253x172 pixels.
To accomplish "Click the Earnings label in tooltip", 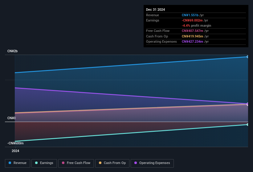I will point(153,20).
